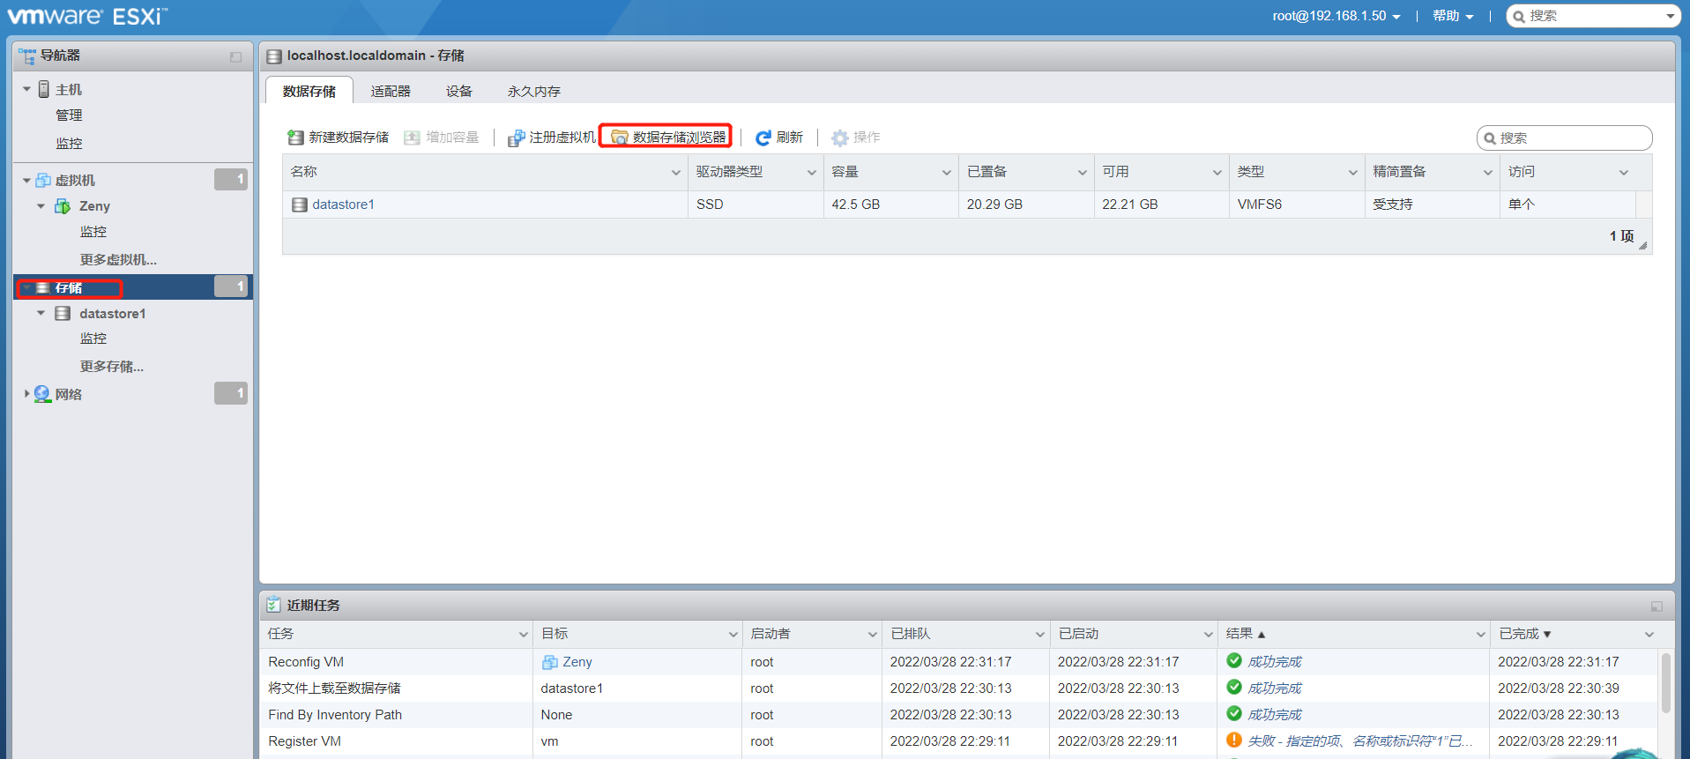Click the 42.5 GB capacity cell
Screen dimensions: 1690x759
(x=890, y=205)
